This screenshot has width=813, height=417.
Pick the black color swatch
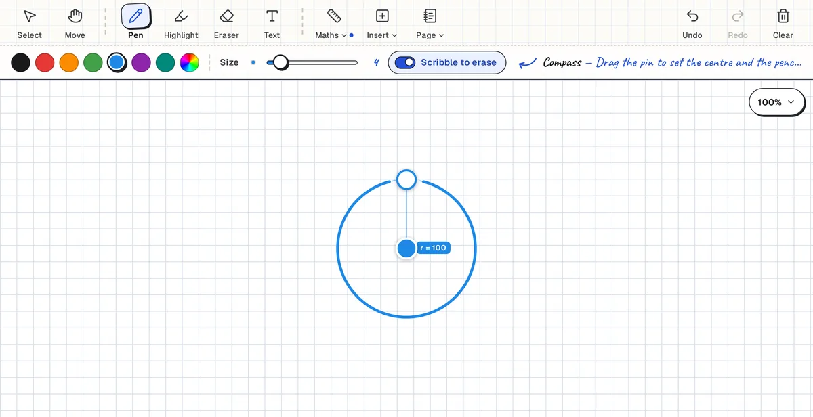[x=20, y=62]
